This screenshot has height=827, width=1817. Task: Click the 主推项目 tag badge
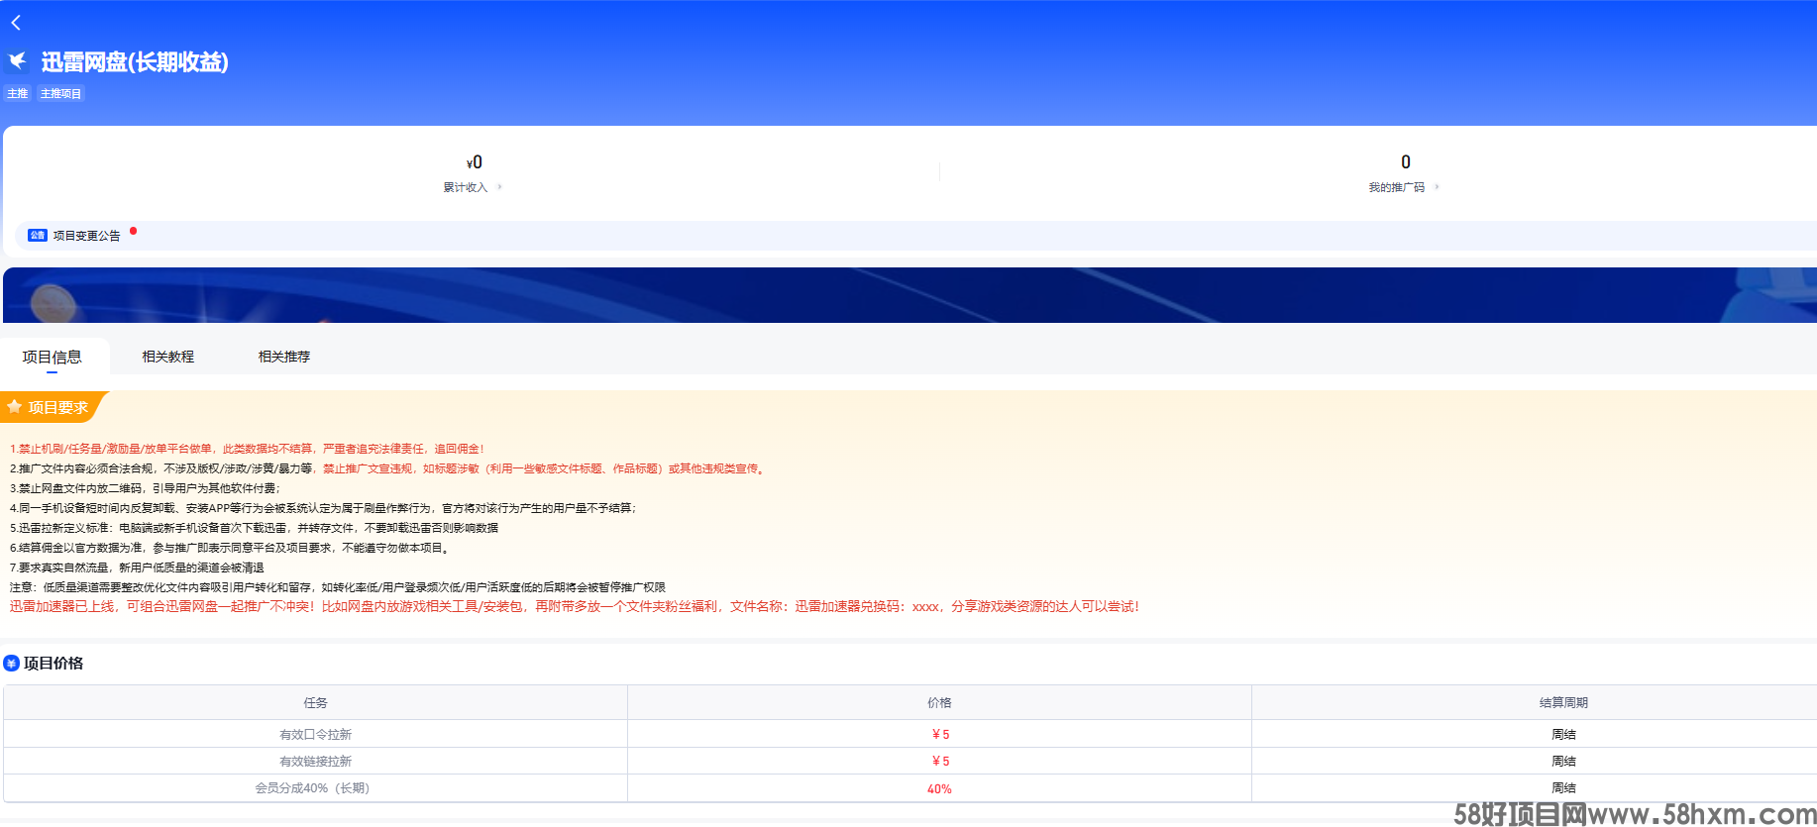pos(61,93)
